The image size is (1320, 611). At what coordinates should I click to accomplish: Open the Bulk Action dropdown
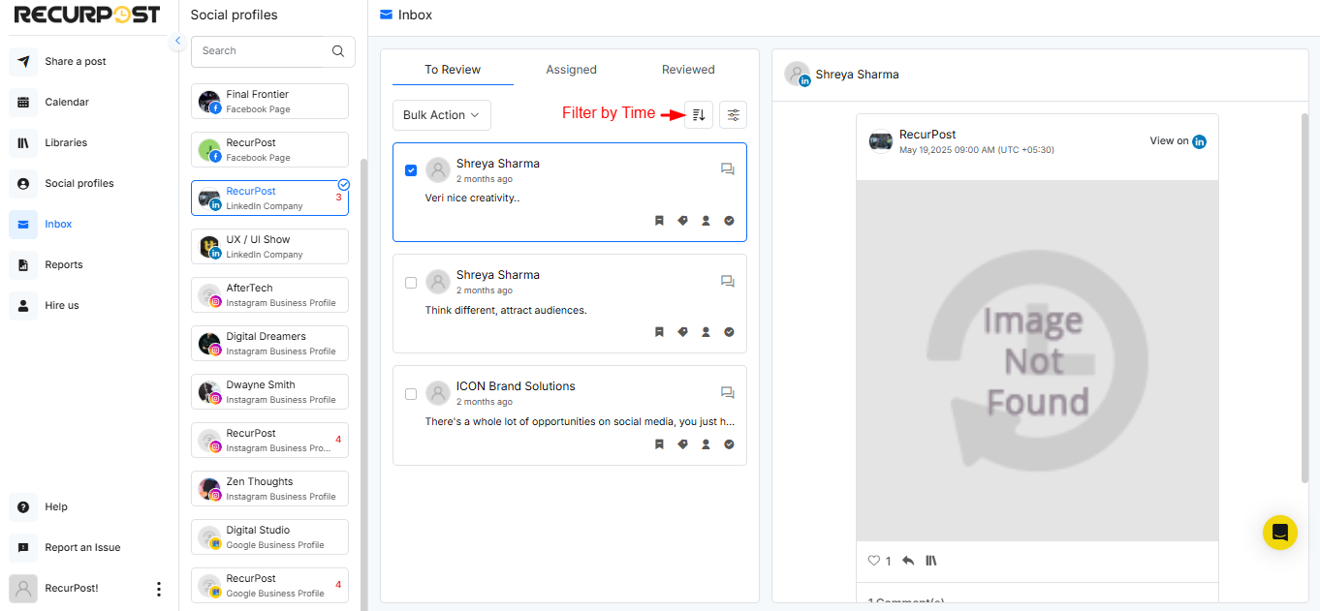[x=442, y=115]
